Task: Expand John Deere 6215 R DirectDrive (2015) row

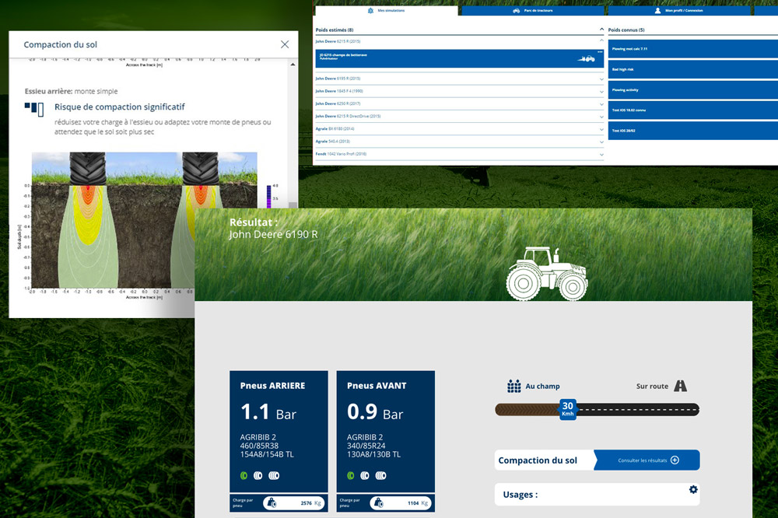Action: (601, 117)
